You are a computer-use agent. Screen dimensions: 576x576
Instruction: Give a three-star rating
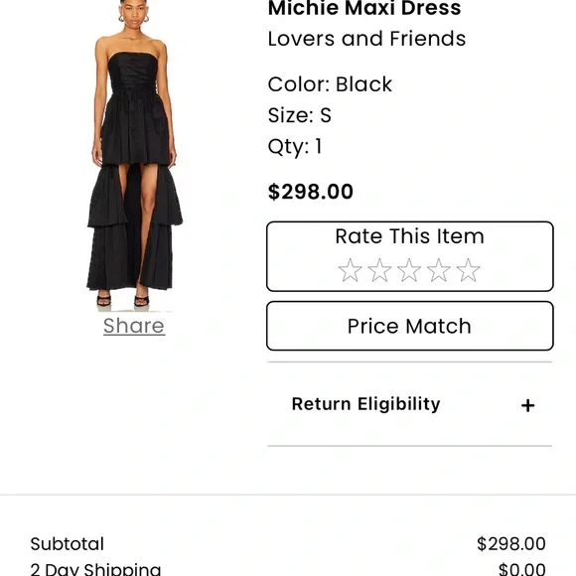point(409,270)
